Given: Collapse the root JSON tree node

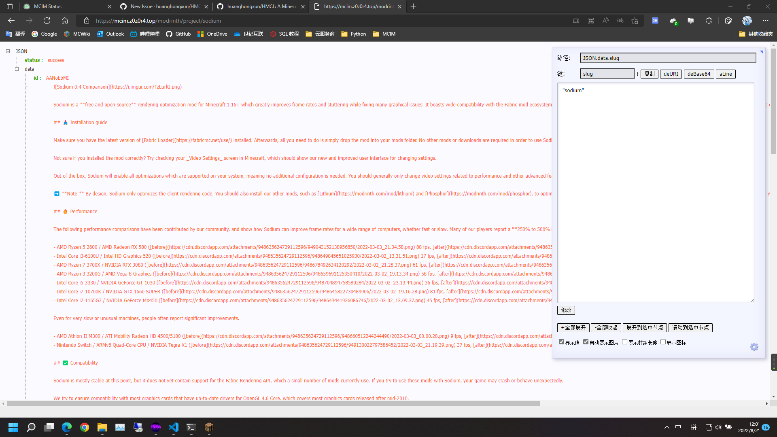Looking at the screenshot, I should click(x=8, y=51).
